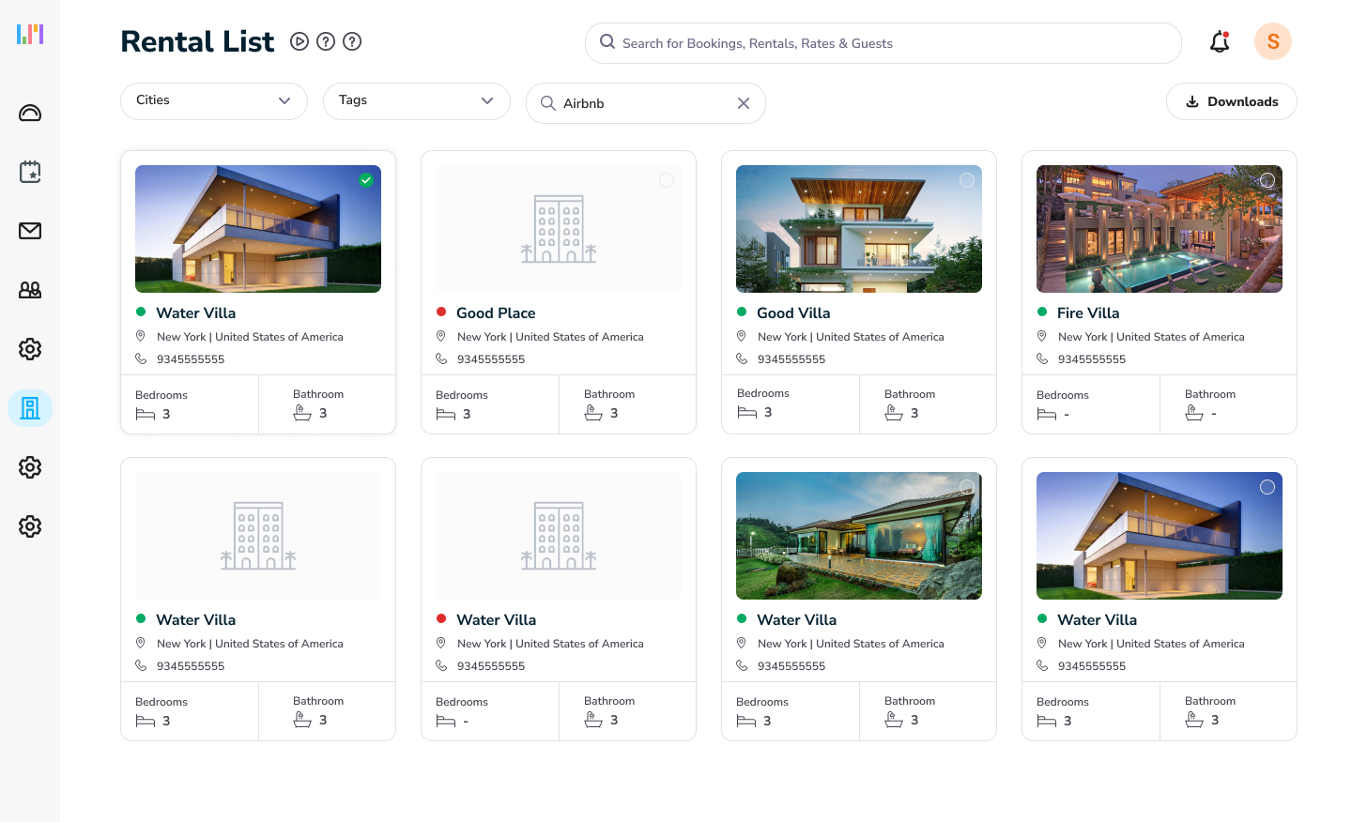Select the highlighted rentals building sidebar icon

[30, 408]
